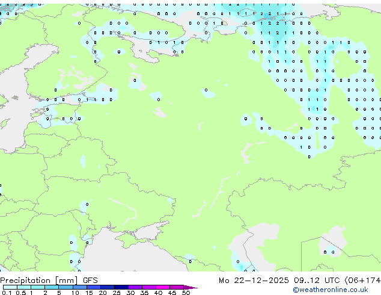The height and width of the screenshot is (295, 381).
Task: Click the 'Precipitation [mm] GFS' title
Action: 49,281
